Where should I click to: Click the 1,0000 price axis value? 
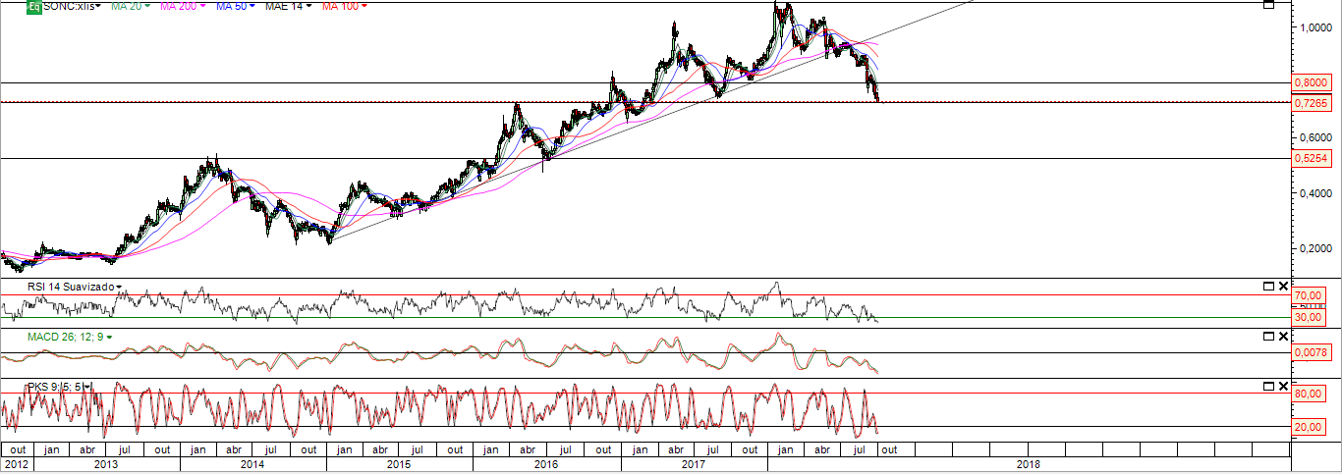click(x=1315, y=27)
